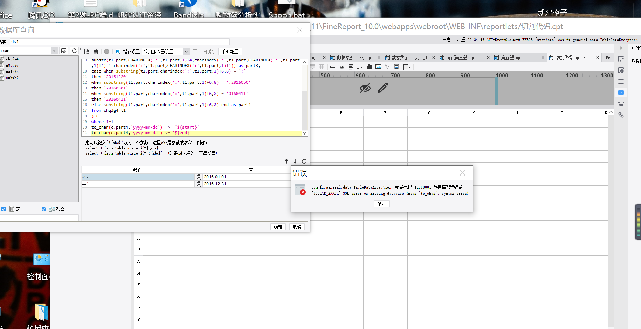This screenshot has height=329, width=641.
Task: Close the 错误 error dialog with X
Action: [462, 173]
